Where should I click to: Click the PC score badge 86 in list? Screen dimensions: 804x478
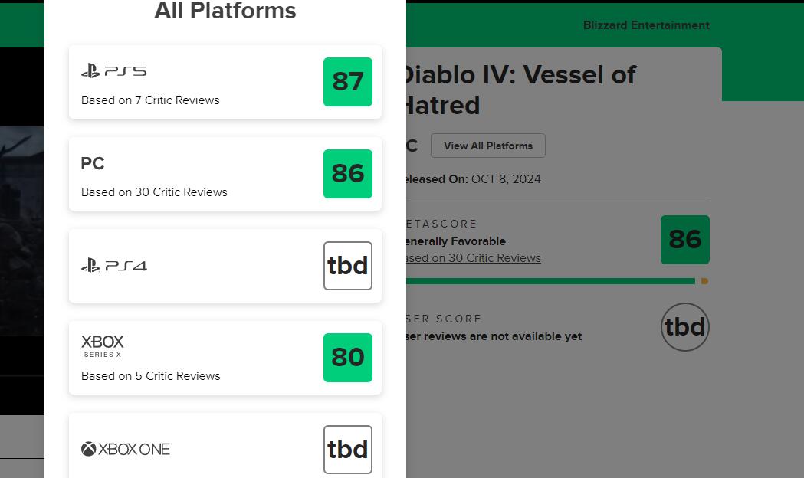point(348,174)
